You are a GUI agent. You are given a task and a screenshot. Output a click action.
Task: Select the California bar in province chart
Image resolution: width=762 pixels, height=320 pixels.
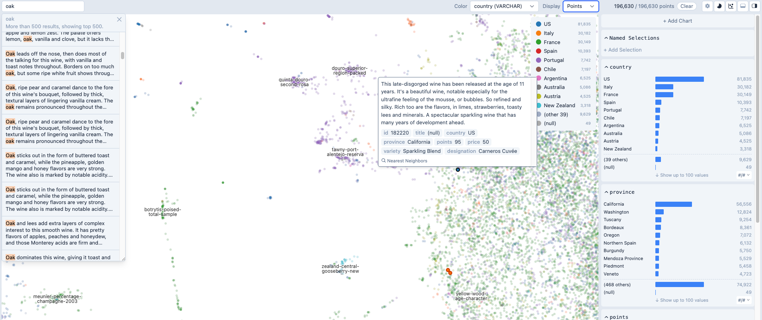tap(673, 204)
